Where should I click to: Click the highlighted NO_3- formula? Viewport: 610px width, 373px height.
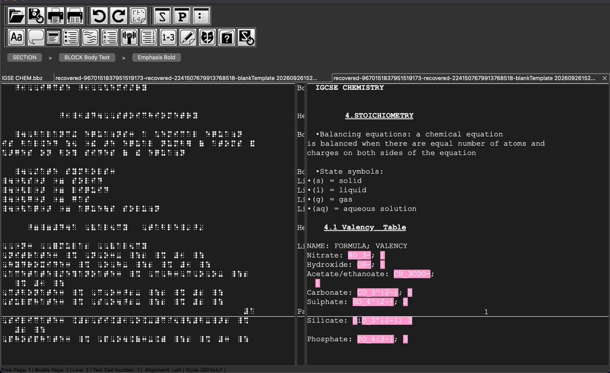pyautogui.click(x=359, y=255)
